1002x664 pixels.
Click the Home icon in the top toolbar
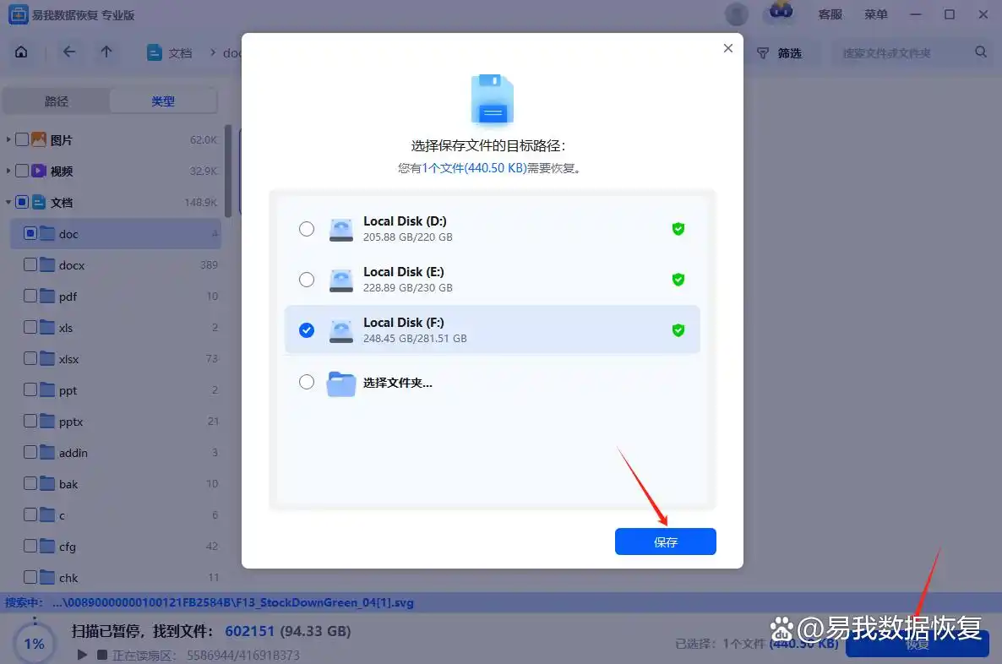coord(22,52)
